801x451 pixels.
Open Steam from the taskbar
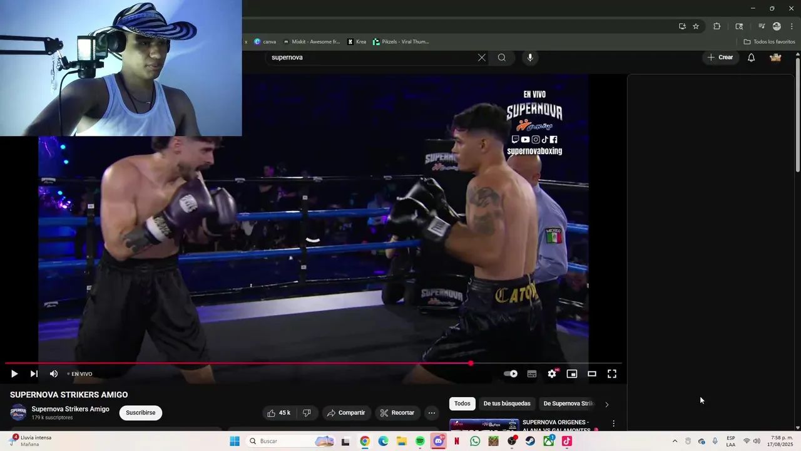point(530,441)
